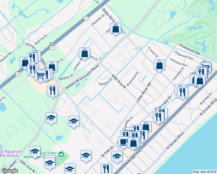Select the Mayfair St label

pos(66,77)
